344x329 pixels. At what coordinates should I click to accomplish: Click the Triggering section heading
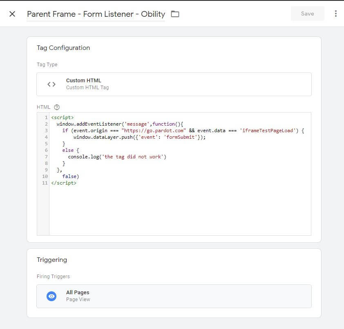pyautogui.click(x=52, y=260)
